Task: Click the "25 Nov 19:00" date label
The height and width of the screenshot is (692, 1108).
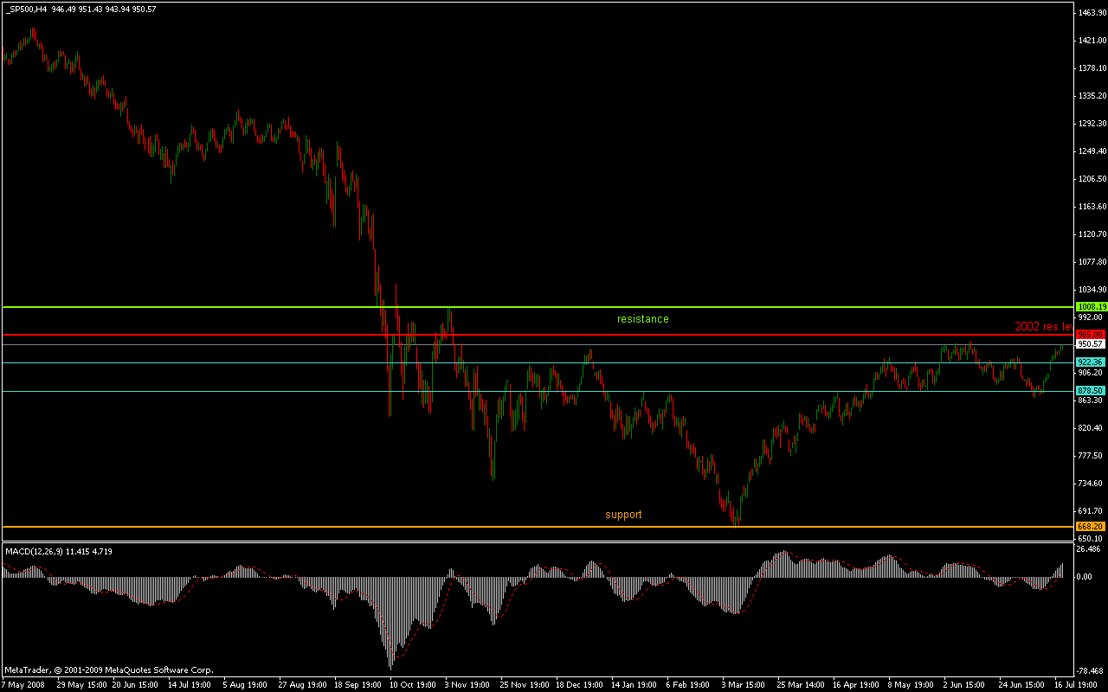Action: coord(524,684)
